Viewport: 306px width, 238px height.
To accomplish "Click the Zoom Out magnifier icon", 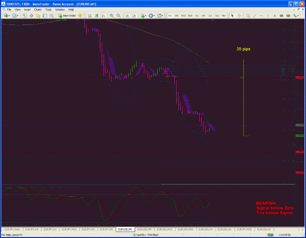I will (118, 16).
